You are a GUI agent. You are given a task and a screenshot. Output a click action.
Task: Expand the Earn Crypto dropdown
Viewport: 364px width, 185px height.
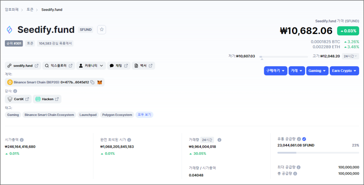pyautogui.click(x=344, y=71)
